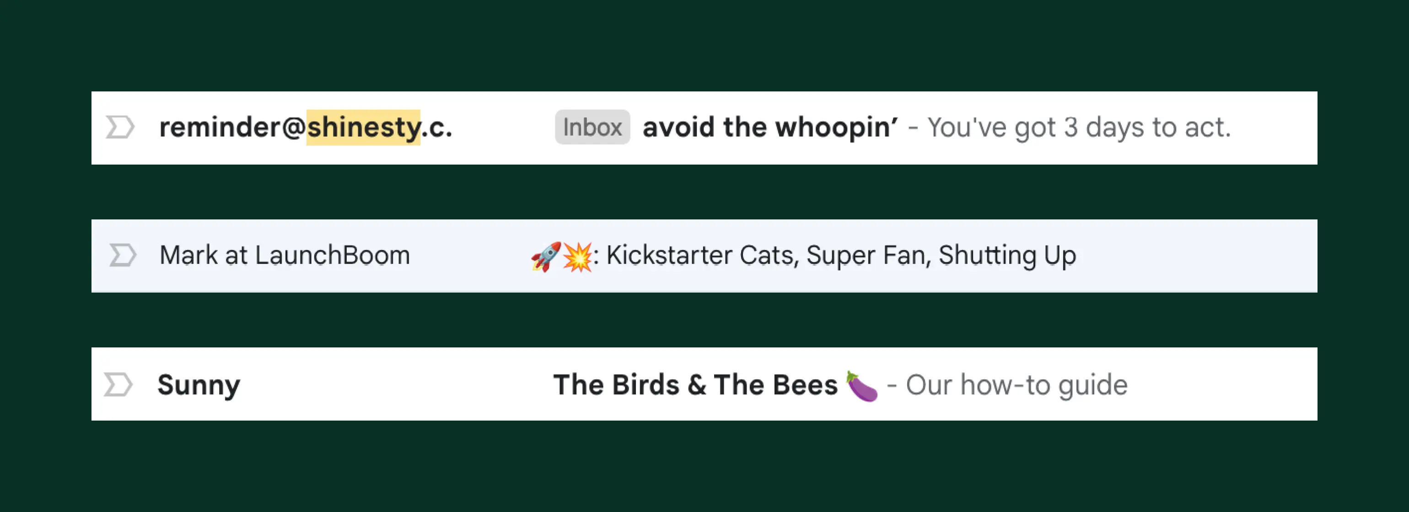This screenshot has height=512, width=1409.
Task: Click the truncated '.c.' sender domain ending
Action: [x=437, y=128]
